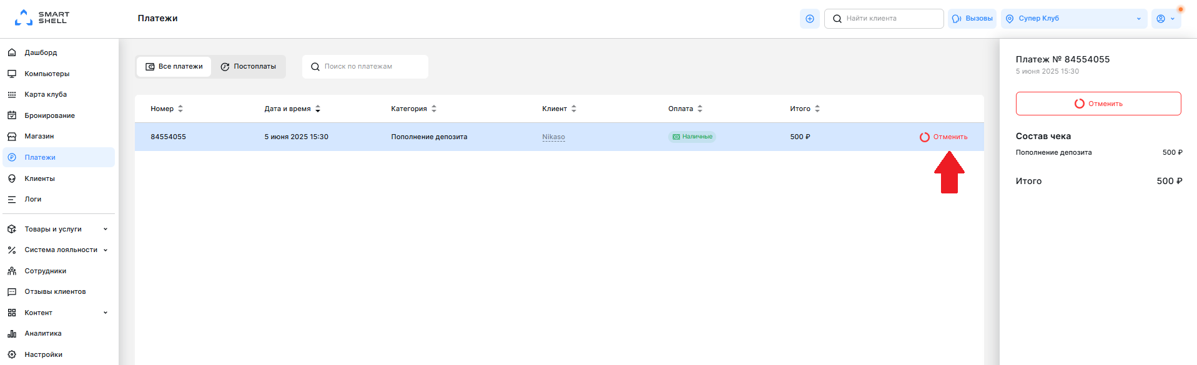Sort table by Категория column

414,109
